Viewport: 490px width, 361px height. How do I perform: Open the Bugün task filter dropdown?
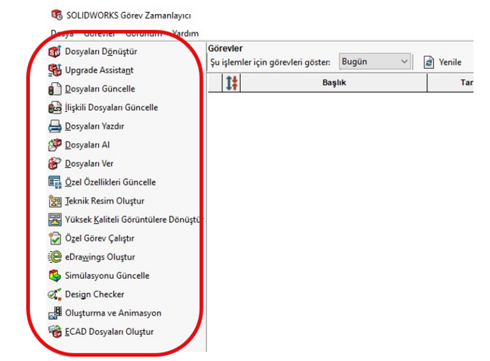[375, 62]
